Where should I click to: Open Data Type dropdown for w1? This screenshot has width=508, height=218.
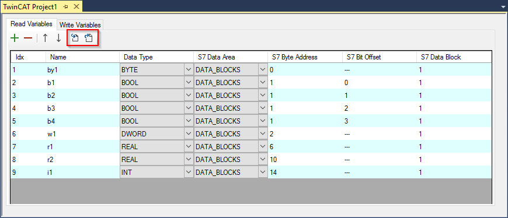189,133
